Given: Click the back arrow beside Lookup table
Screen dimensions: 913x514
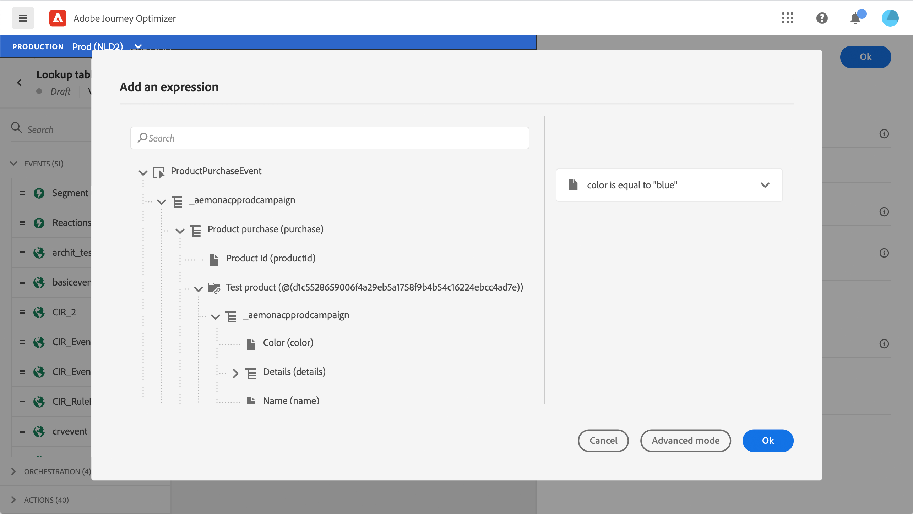Looking at the screenshot, I should [x=20, y=83].
